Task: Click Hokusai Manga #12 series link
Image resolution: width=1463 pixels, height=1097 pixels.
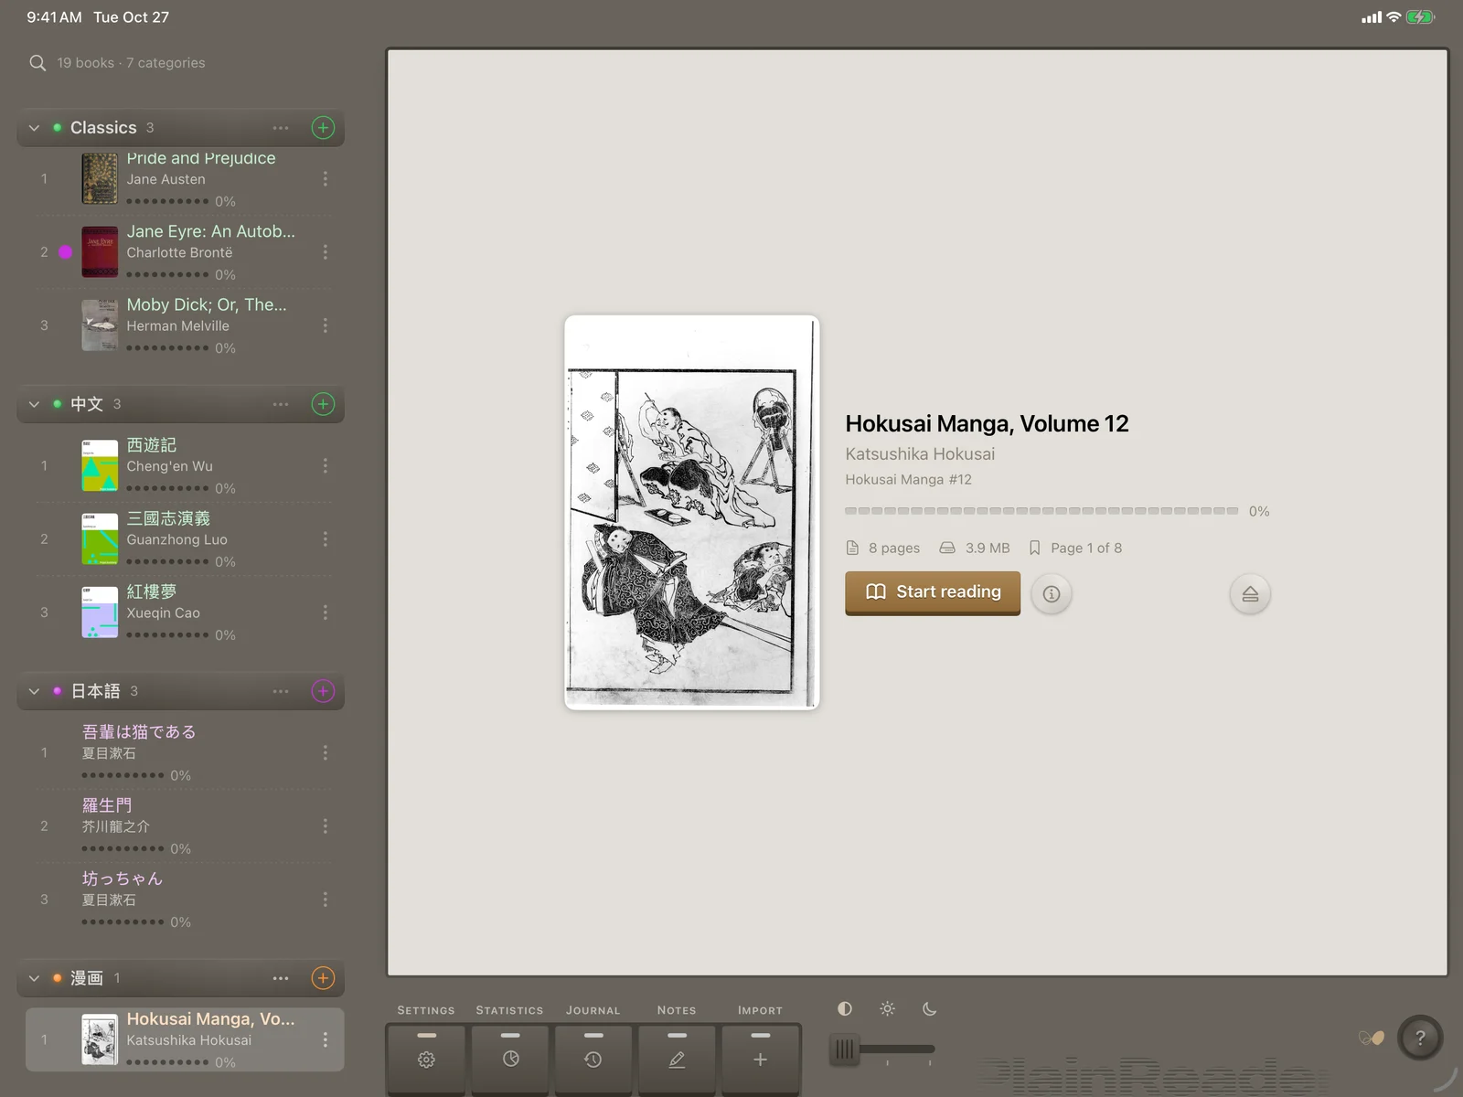Action: coord(908,479)
